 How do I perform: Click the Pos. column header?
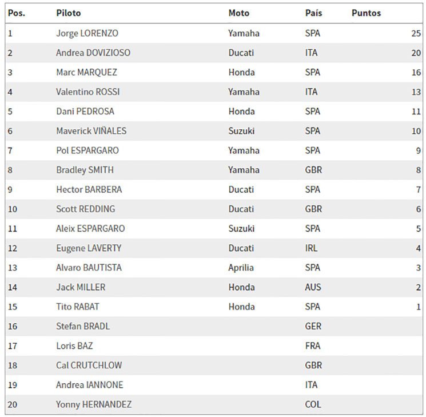17,13
